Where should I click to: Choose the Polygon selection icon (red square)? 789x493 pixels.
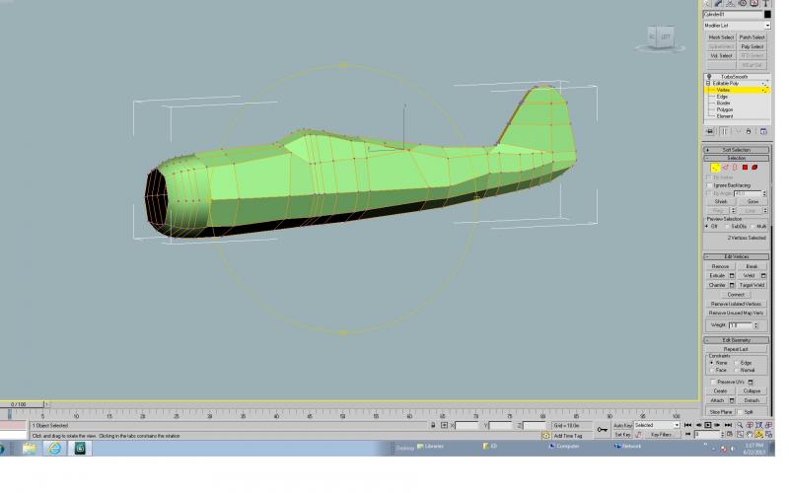(x=745, y=168)
